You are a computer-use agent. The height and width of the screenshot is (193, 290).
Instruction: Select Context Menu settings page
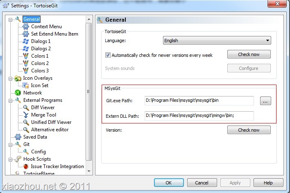[46, 27]
